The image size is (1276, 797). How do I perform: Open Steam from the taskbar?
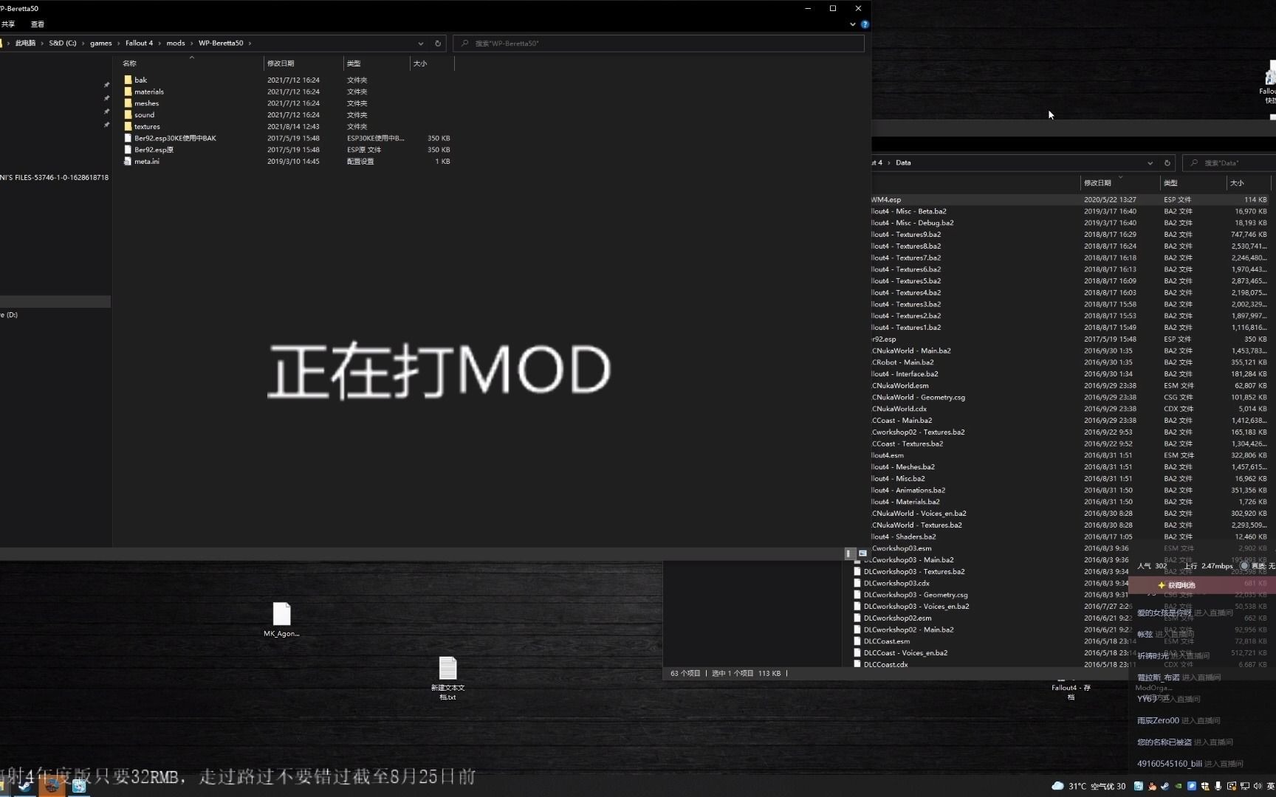click(25, 786)
